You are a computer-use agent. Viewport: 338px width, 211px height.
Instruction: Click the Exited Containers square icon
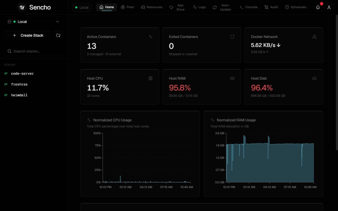pos(232,37)
